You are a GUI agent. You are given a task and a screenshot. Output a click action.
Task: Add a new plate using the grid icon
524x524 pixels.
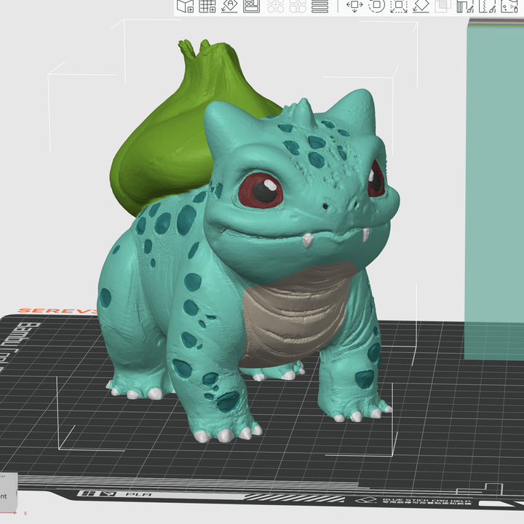point(207,7)
